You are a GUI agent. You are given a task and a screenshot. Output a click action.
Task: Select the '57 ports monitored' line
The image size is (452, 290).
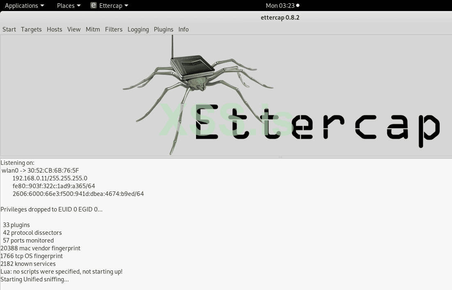click(28, 240)
